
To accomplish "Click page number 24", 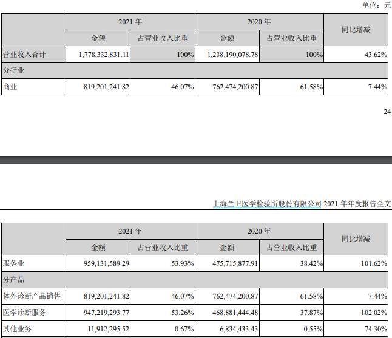I will [x=387, y=112].
